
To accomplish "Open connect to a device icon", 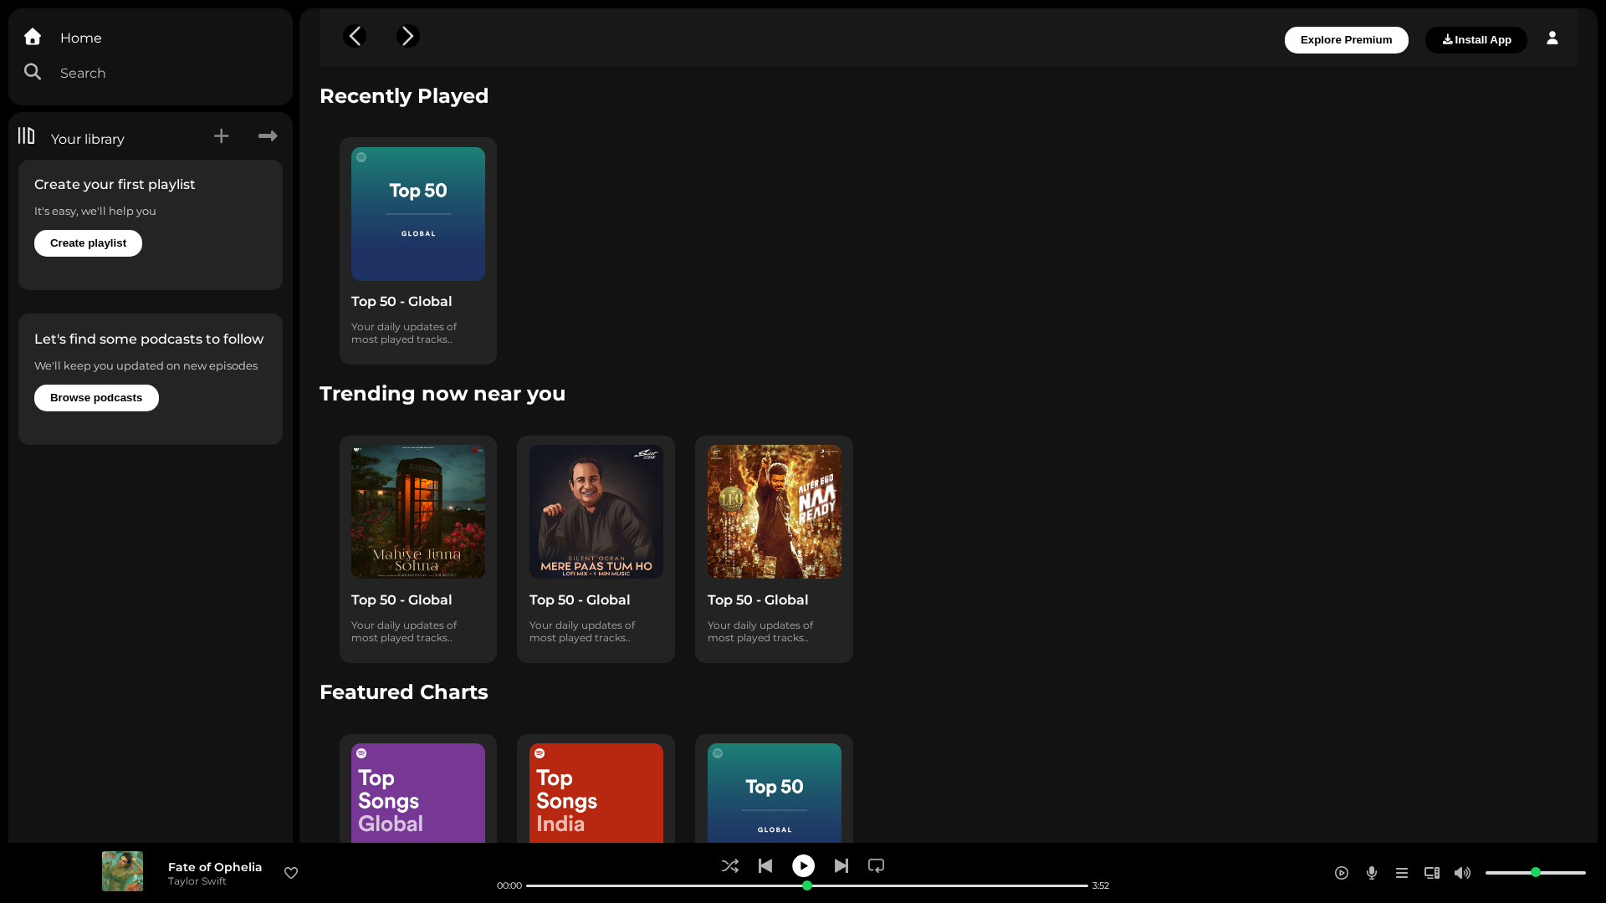I will 1432,873.
